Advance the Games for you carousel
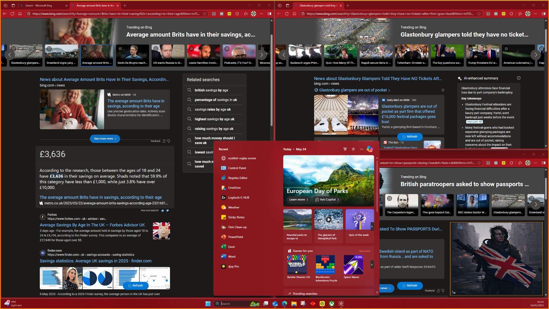 click(372, 265)
